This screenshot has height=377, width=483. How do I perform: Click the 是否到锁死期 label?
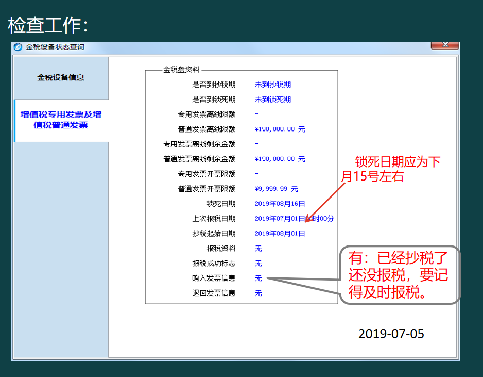point(214,100)
